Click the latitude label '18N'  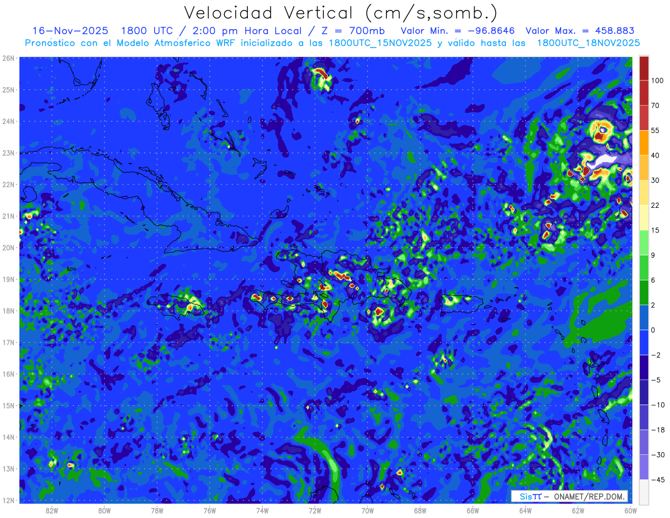click(x=8, y=311)
